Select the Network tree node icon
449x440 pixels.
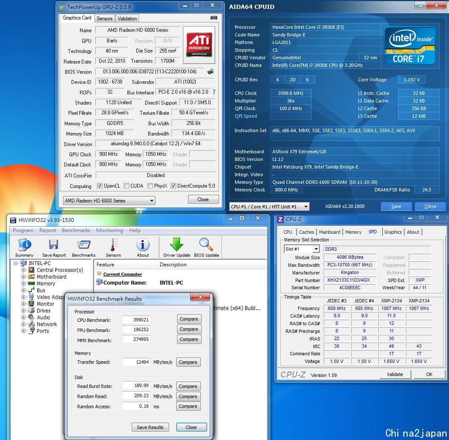[x=31, y=324]
